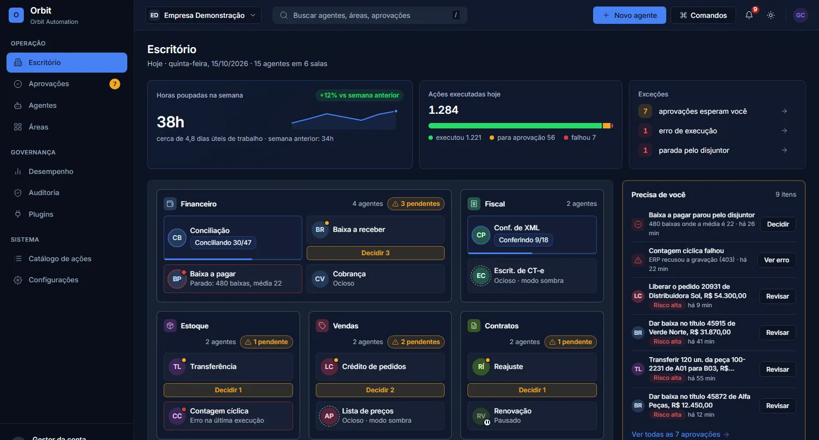
Task: Click Revisar for pedido 20931
Action: (778, 296)
